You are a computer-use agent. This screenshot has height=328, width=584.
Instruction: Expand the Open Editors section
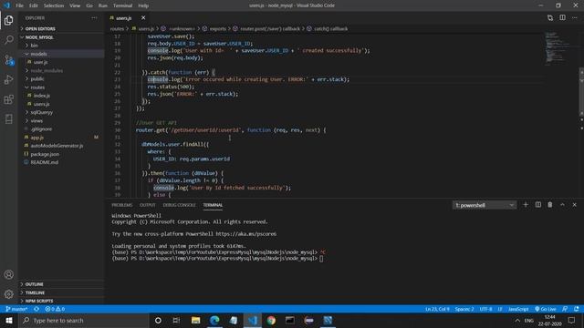(x=61, y=28)
